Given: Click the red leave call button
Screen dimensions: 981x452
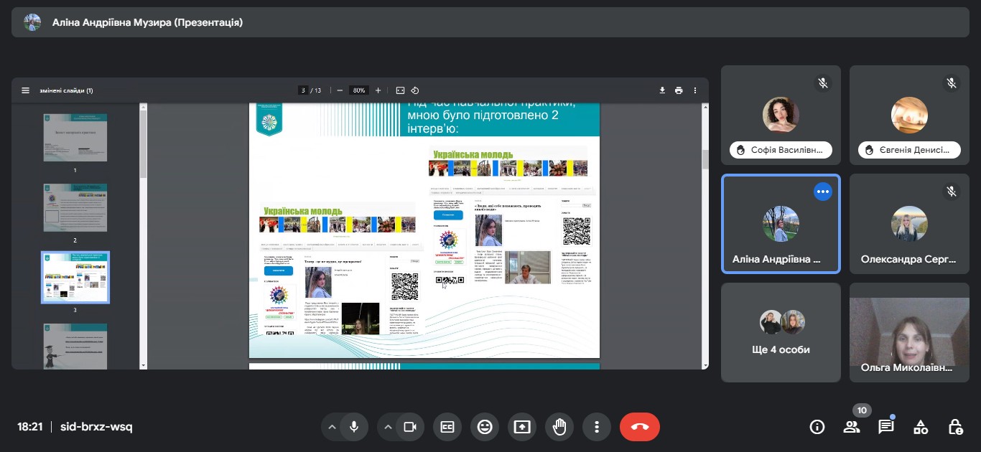Looking at the screenshot, I should [639, 427].
